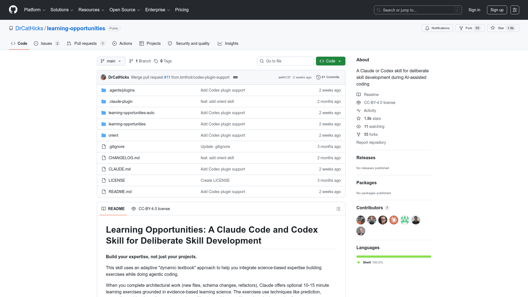
Task: Open the README outline icon
Action: [x=338, y=209]
